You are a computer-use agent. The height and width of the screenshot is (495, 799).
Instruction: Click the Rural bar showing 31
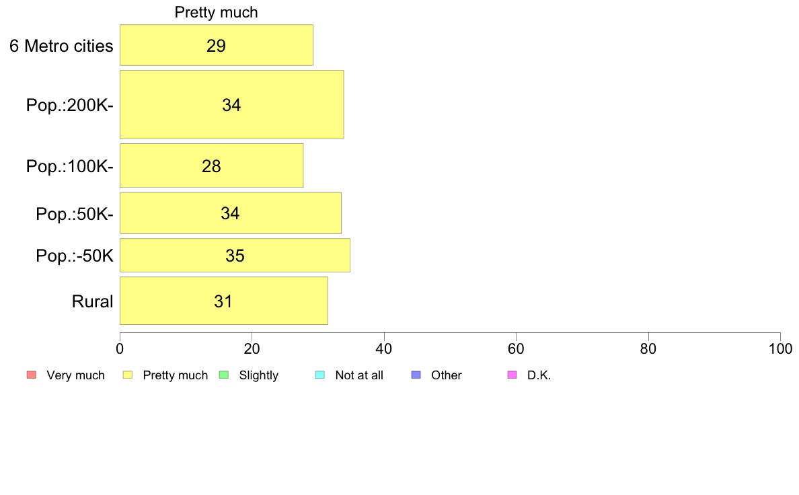(x=224, y=301)
